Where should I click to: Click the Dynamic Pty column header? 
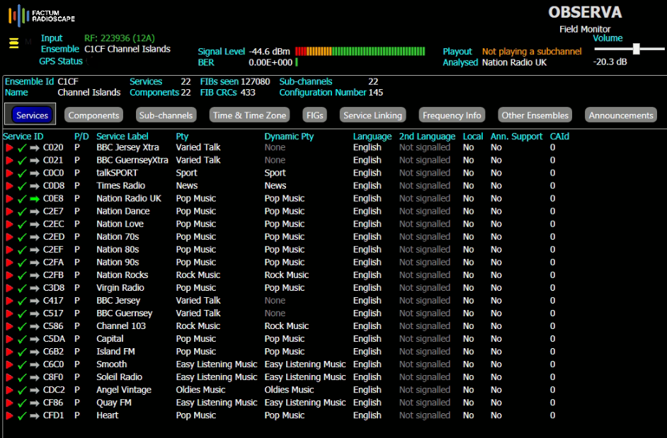point(289,137)
